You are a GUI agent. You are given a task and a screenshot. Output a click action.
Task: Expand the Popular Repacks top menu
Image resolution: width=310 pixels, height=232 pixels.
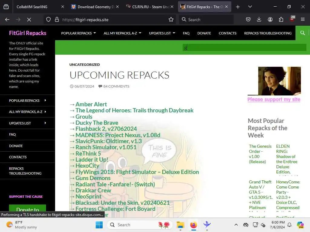coord(78,33)
